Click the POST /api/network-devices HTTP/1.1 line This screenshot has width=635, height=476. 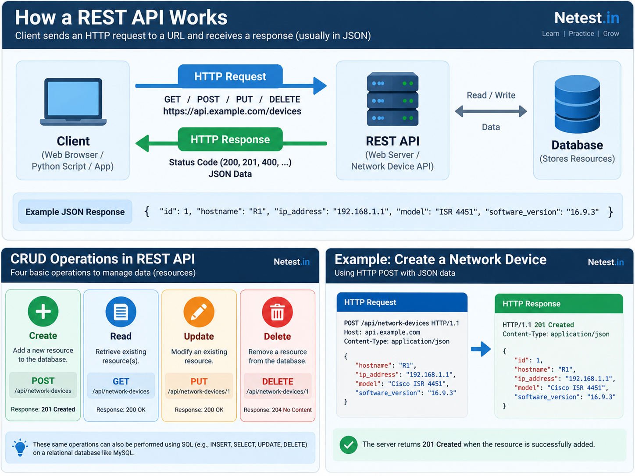(x=401, y=323)
